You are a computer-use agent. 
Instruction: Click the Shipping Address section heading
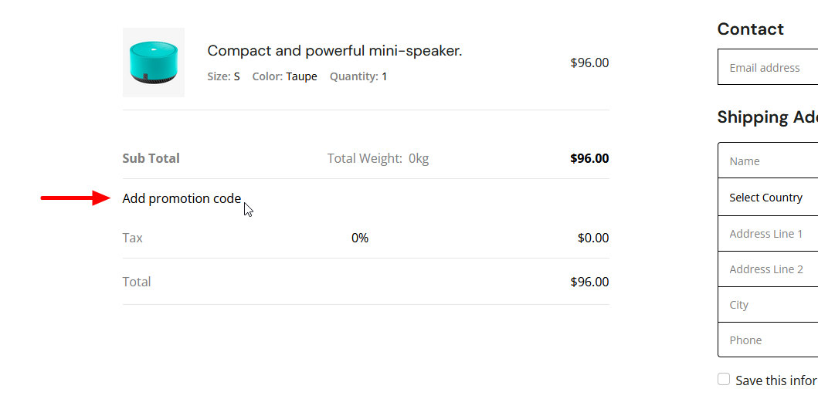(x=767, y=117)
